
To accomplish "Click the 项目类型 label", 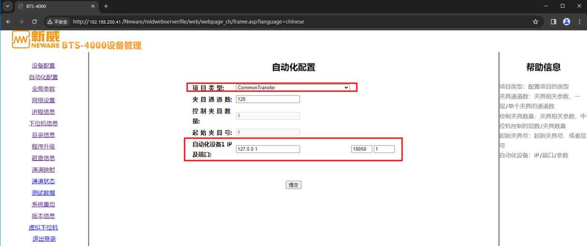I will click(x=208, y=88).
